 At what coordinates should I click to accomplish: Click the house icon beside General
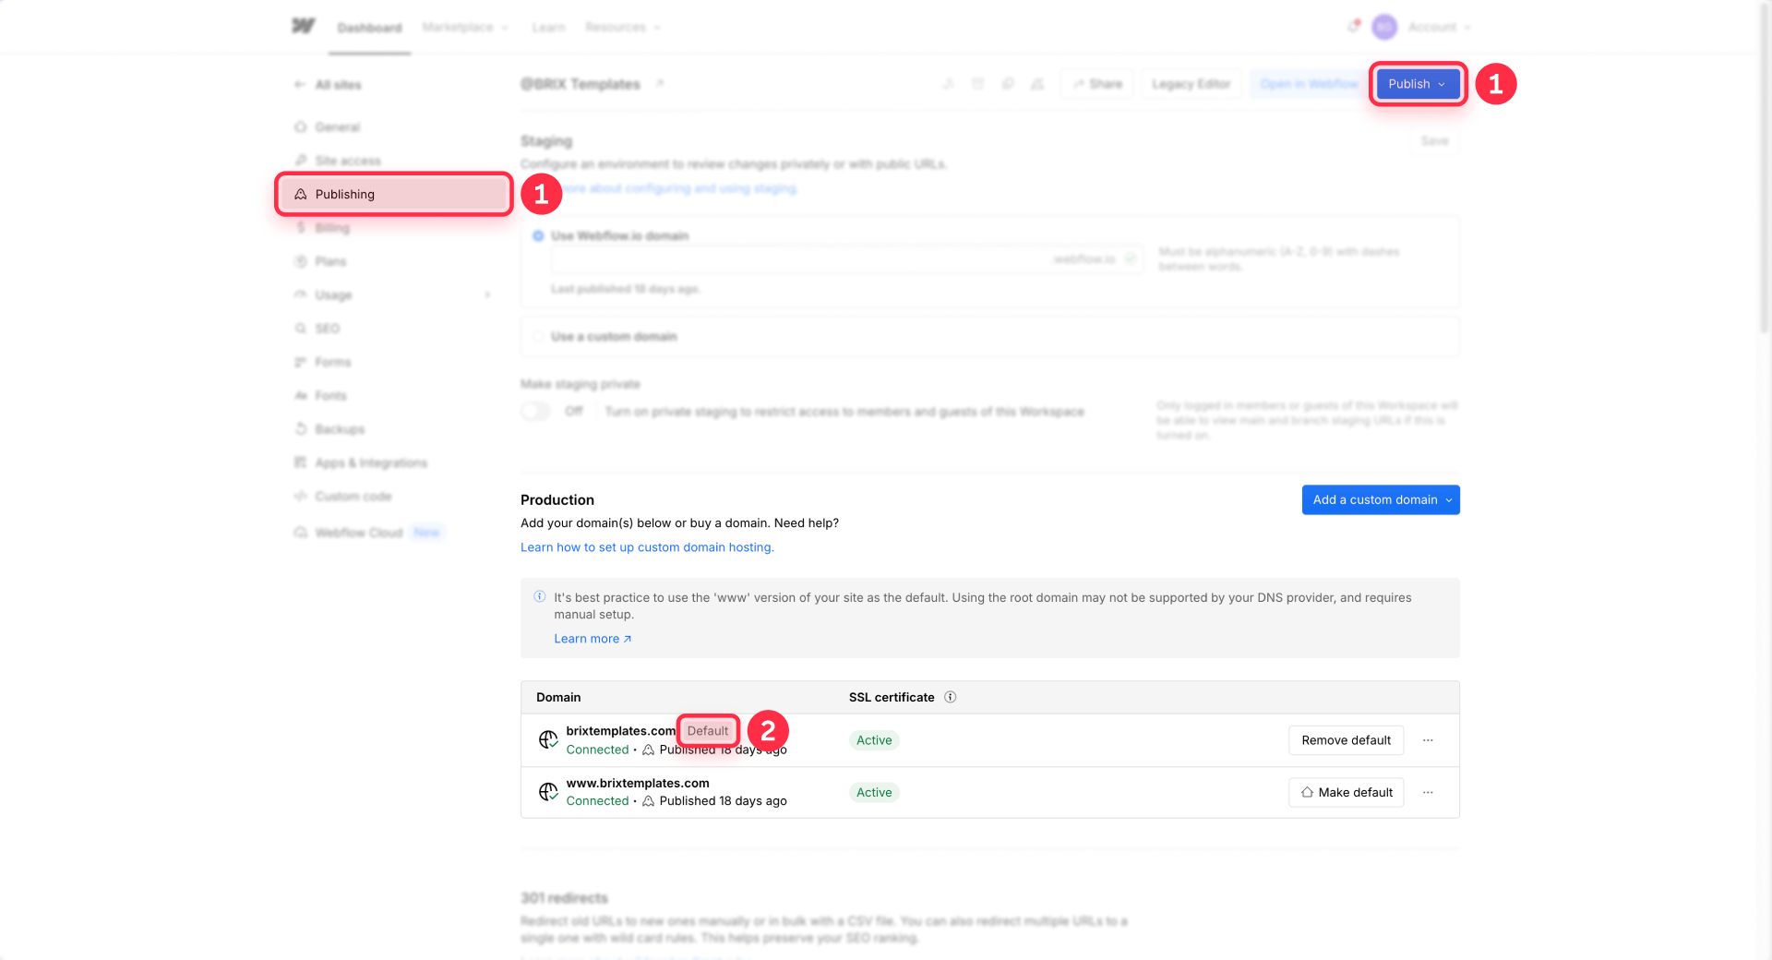click(300, 127)
